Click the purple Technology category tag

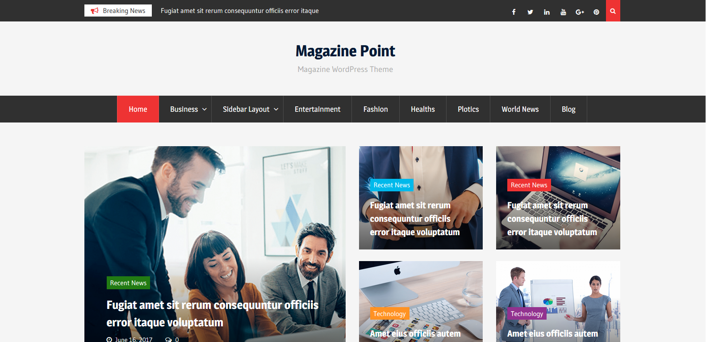tap(527, 314)
